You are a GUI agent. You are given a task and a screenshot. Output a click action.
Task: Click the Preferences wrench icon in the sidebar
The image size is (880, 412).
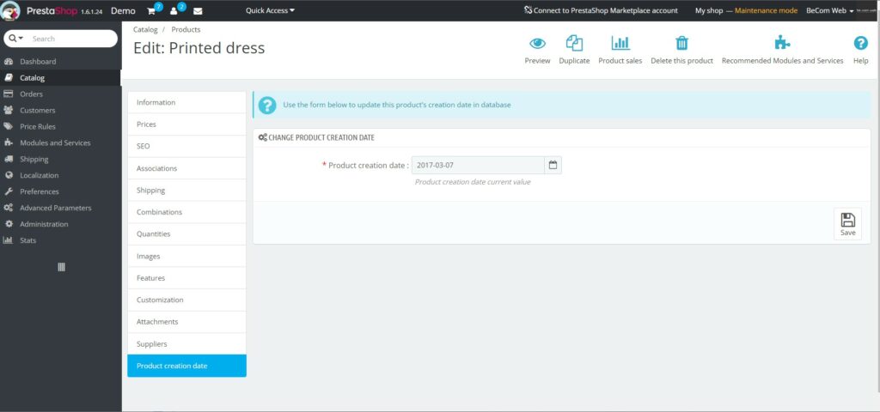pos(9,191)
